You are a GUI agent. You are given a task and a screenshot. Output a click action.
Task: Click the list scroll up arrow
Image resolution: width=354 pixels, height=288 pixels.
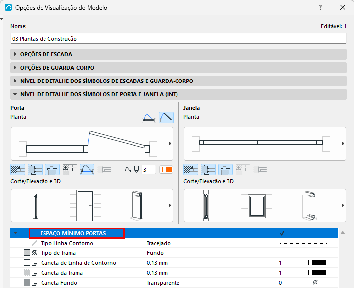click(343, 233)
